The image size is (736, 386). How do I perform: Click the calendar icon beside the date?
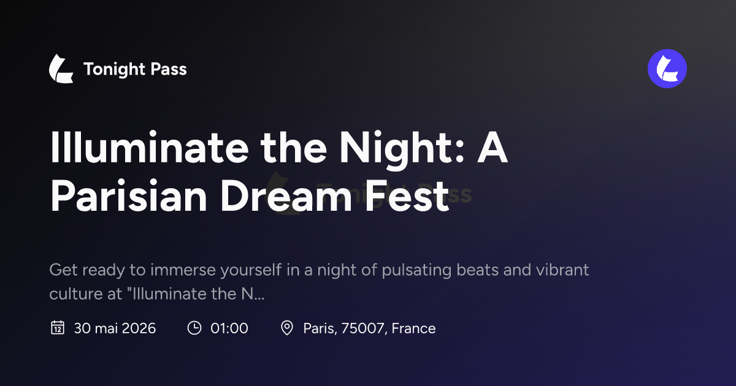[x=57, y=328]
